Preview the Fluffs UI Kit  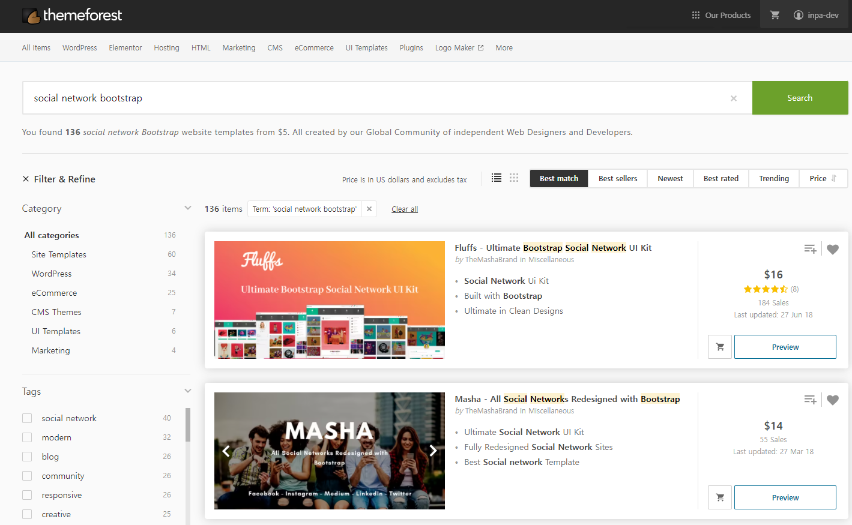point(785,347)
